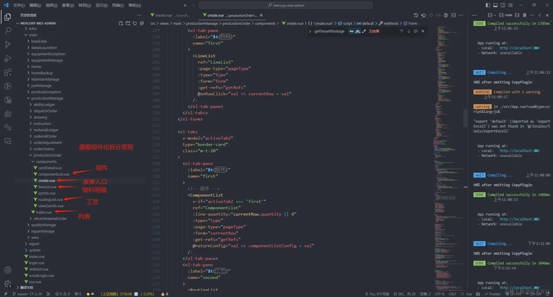Toggle match case in find widget
The height and width of the screenshot is (297, 553).
pyautogui.click(x=351, y=31)
